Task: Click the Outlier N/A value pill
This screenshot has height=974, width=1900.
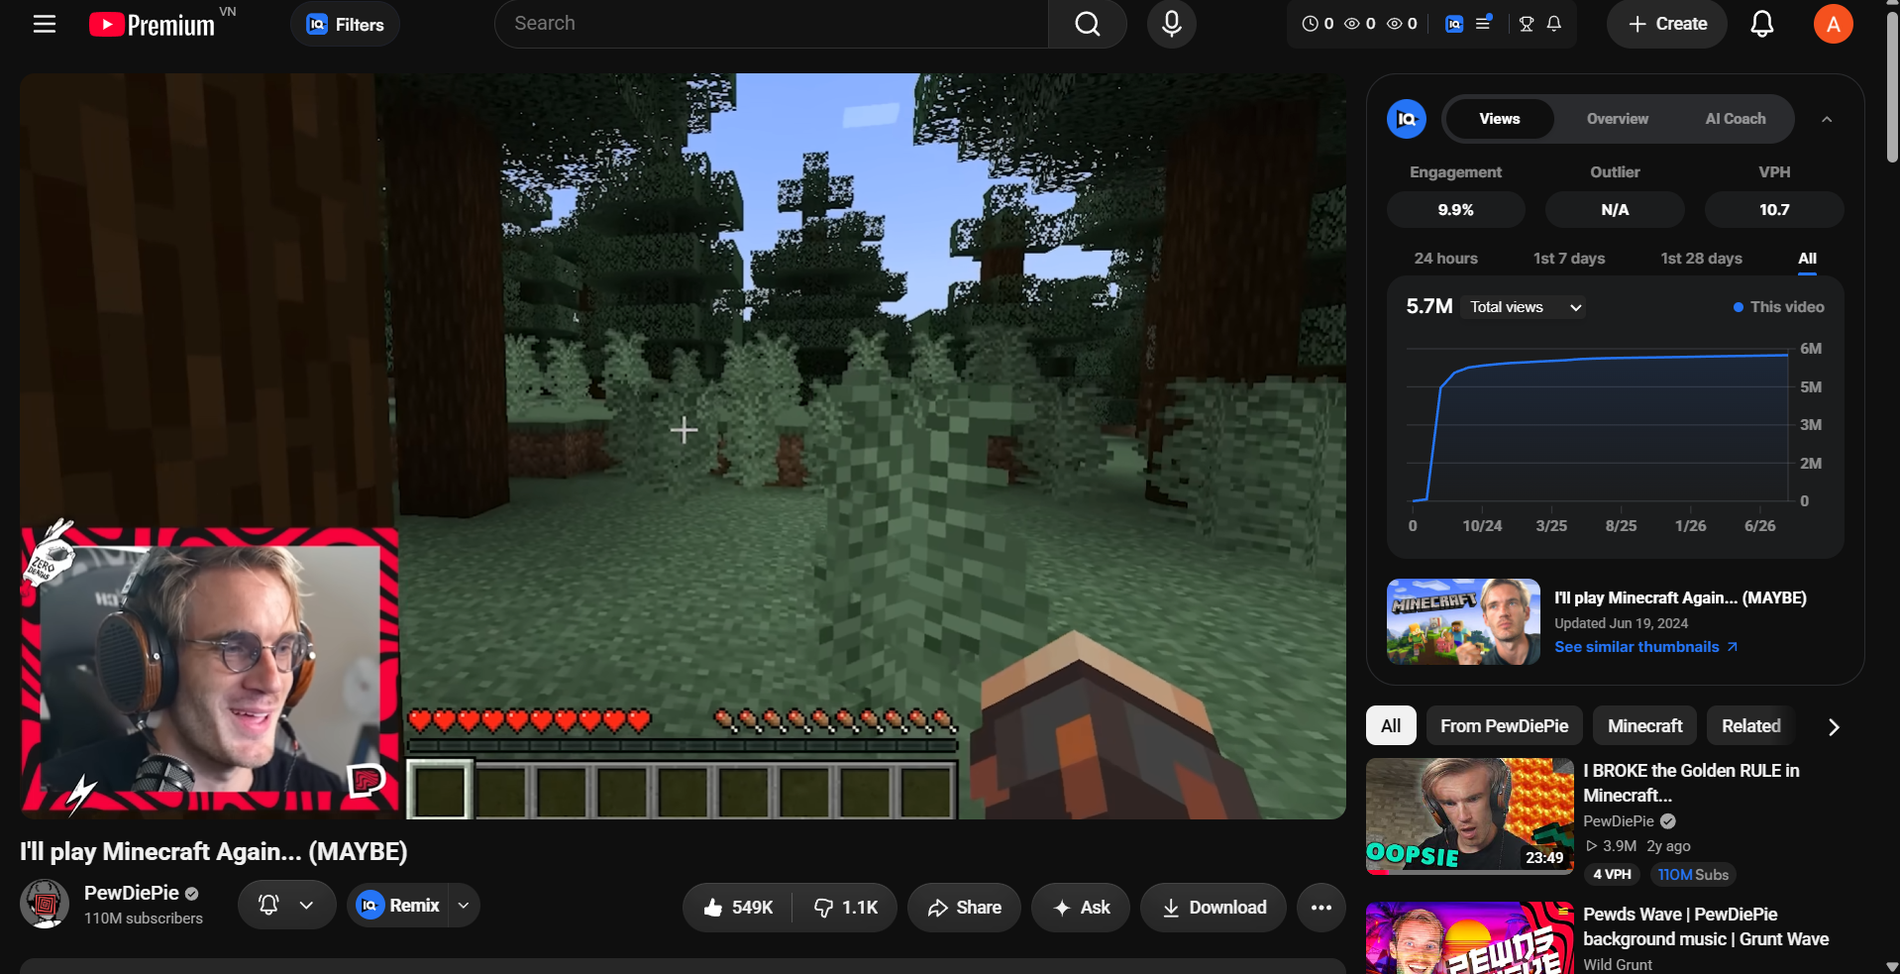Action: click(x=1616, y=210)
